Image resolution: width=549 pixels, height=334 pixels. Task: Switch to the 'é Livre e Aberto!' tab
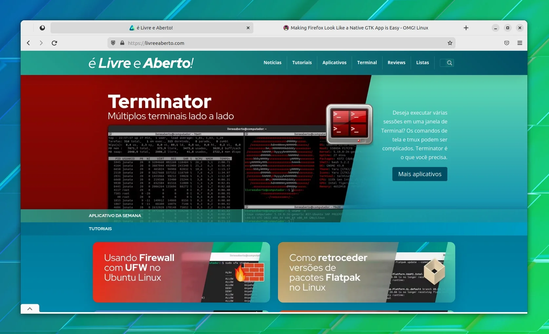point(151,28)
